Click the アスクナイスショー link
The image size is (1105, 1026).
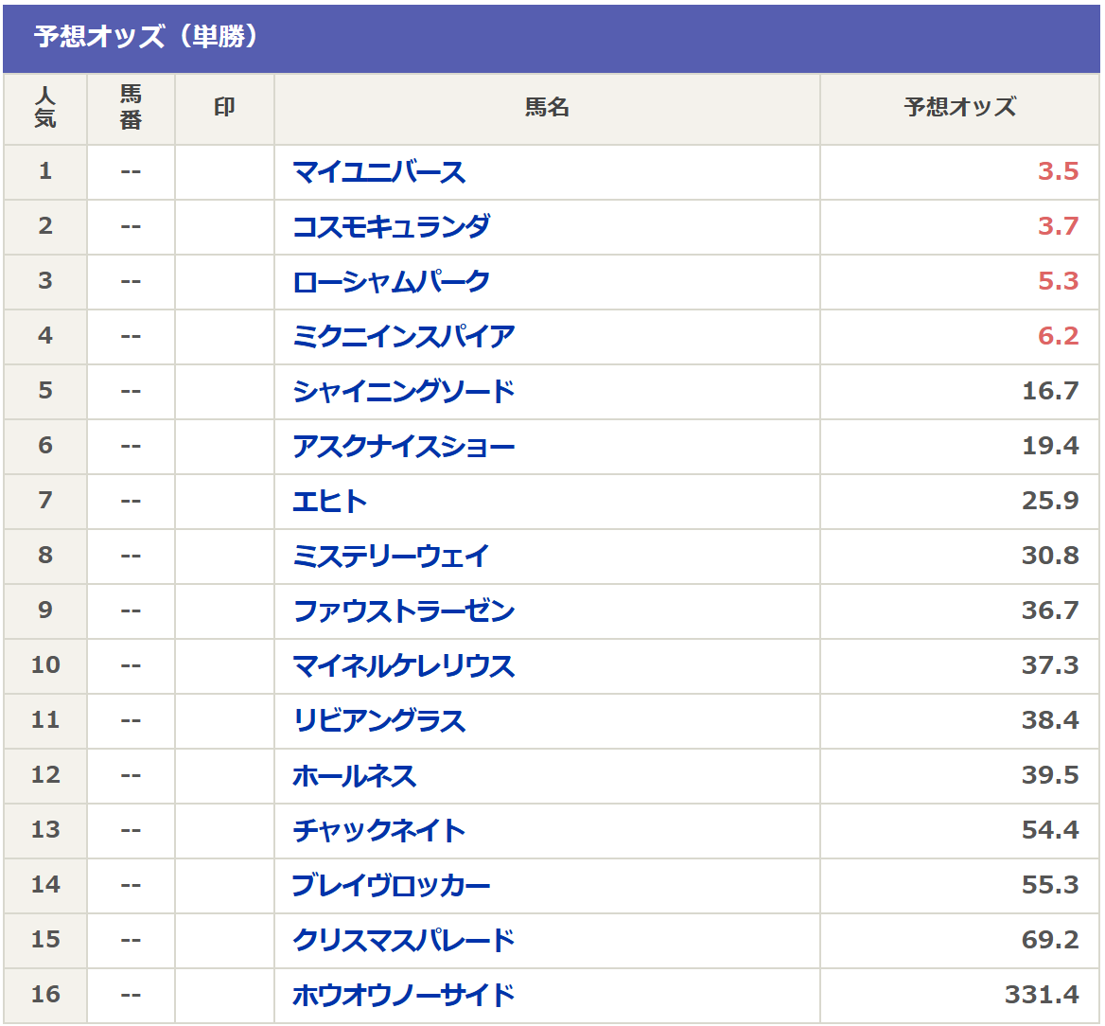click(x=403, y=447)
